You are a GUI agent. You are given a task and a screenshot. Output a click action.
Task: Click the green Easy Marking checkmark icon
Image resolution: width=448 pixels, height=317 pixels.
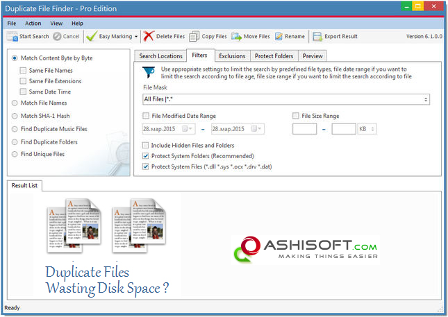(x=92, y=37)
